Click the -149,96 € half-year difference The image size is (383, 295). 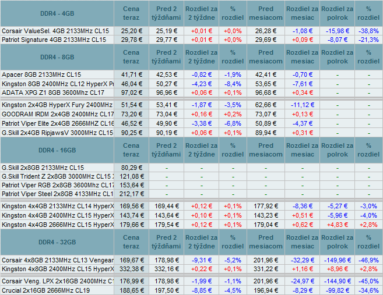338,260
